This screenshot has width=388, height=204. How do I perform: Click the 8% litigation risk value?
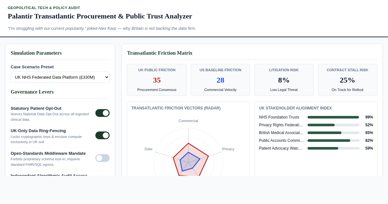point(284,80)
